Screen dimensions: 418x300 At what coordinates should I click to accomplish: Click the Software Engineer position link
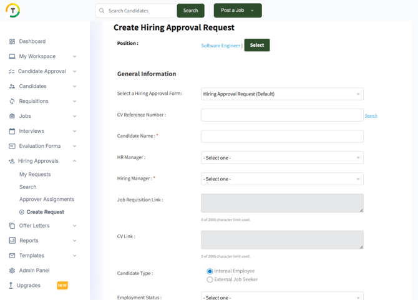[220, 46]
